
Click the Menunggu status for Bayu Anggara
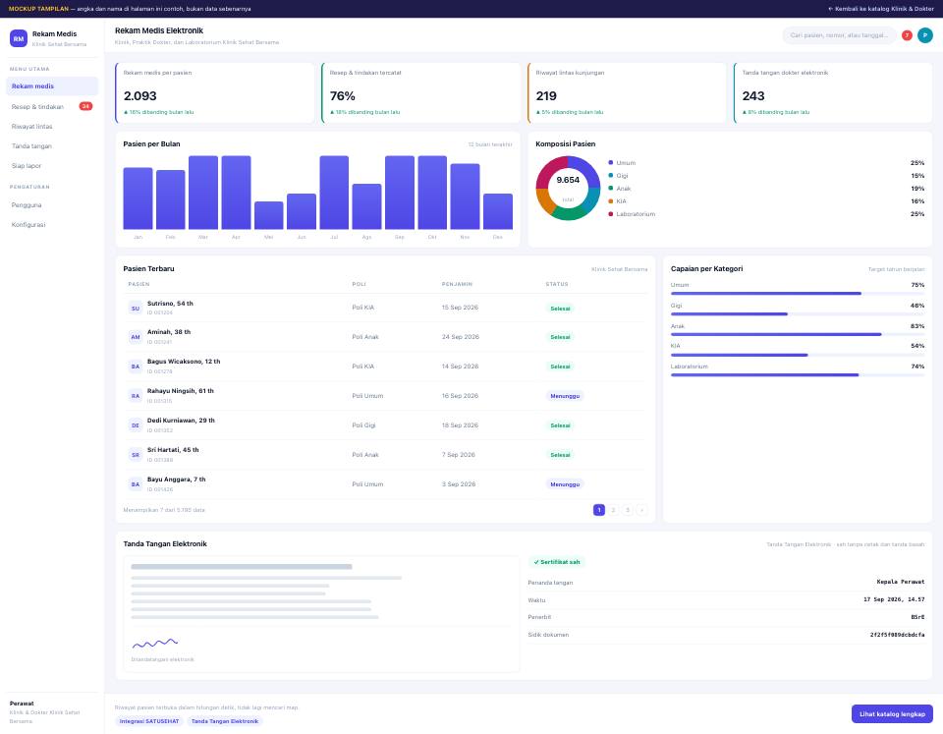tap(565, 484)
